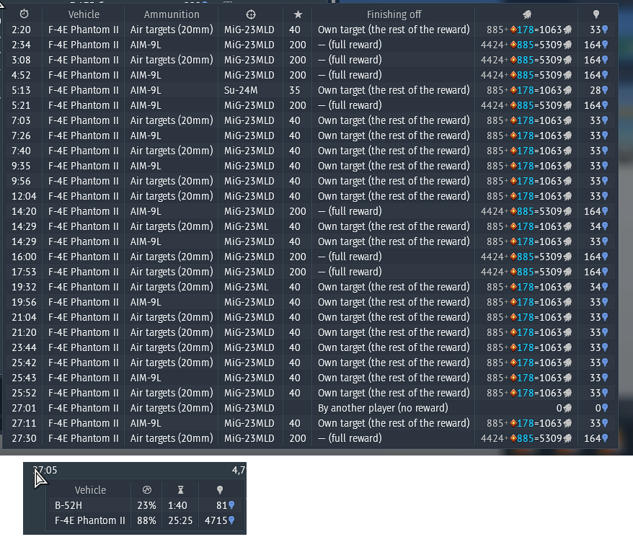633x542 pixels.
Task: Click the Su-24M target in the 5:13 row
Action: coord(241,90)
